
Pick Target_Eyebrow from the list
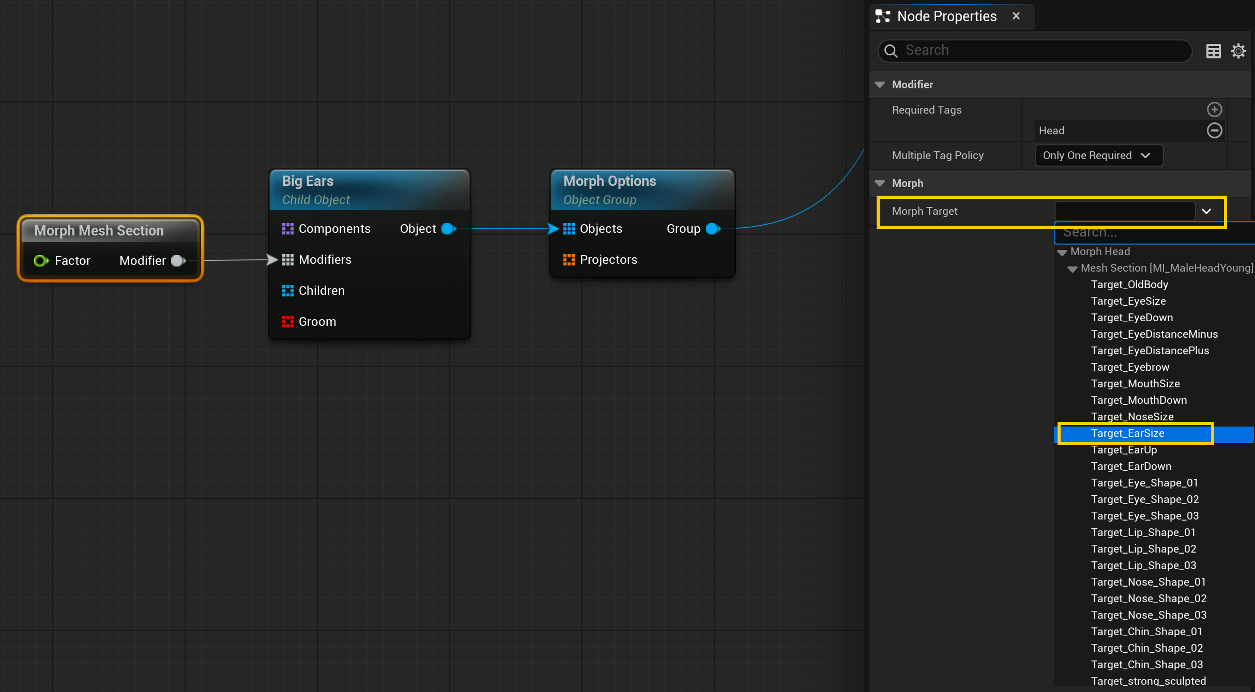1130,367
